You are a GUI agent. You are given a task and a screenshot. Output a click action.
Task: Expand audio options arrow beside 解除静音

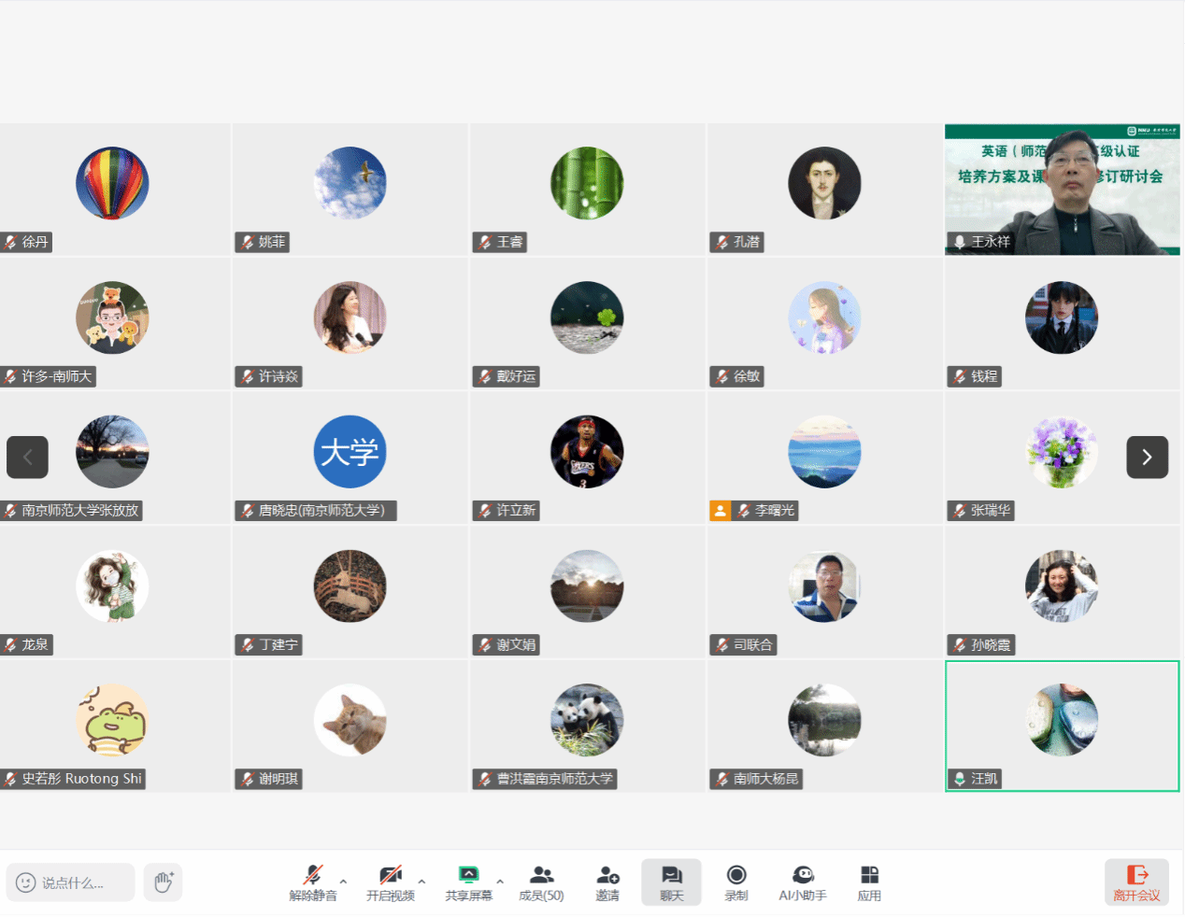pos(343,881)
